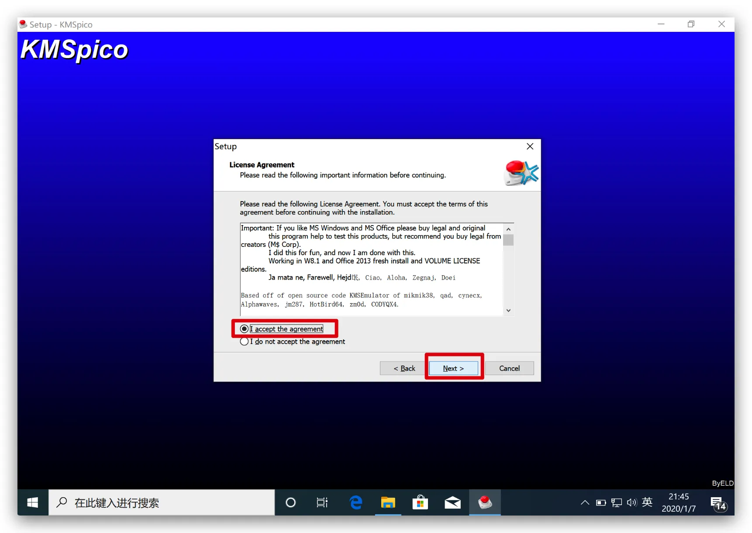Open Task View on the taskbar
Screen dimensions: 752x533
(x=322, y=502)
